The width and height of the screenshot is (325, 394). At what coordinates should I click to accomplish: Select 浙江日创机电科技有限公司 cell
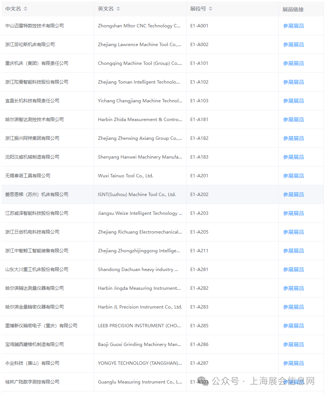pyautogui.click(x=32, y=232)
